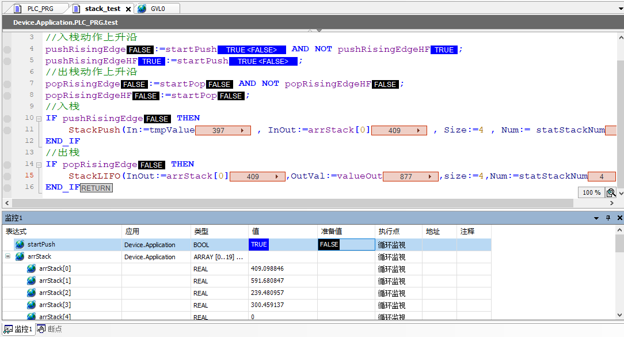Viewport: 624px width, 337px height.
Task: Click the watch panel scrollbar up arrow
Action: pyautogui.click(x=619, y=230)
